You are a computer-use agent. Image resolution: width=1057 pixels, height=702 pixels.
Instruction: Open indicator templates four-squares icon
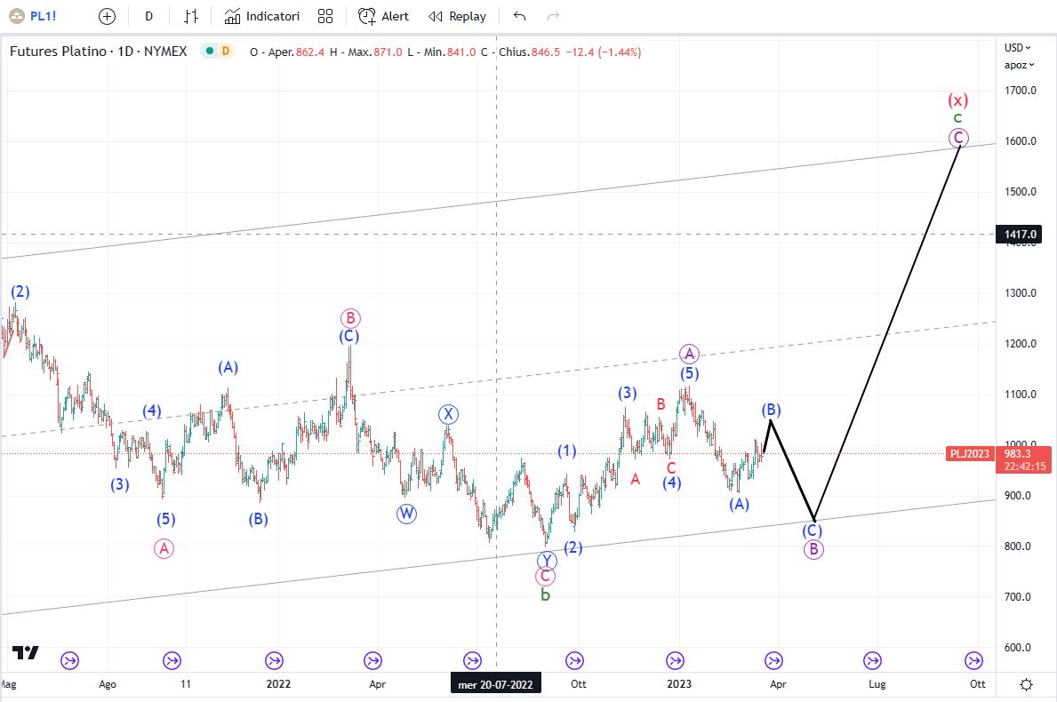(324, 16)
